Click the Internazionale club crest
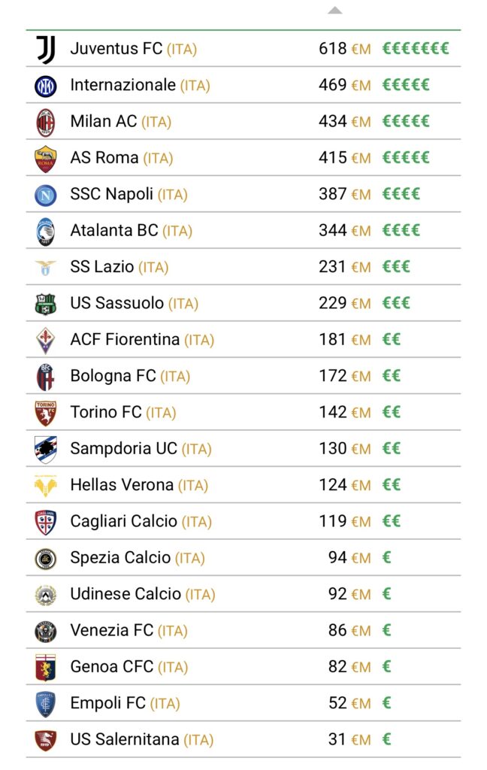This screenshot has height=770, width=487. click(x=46, y=86)
